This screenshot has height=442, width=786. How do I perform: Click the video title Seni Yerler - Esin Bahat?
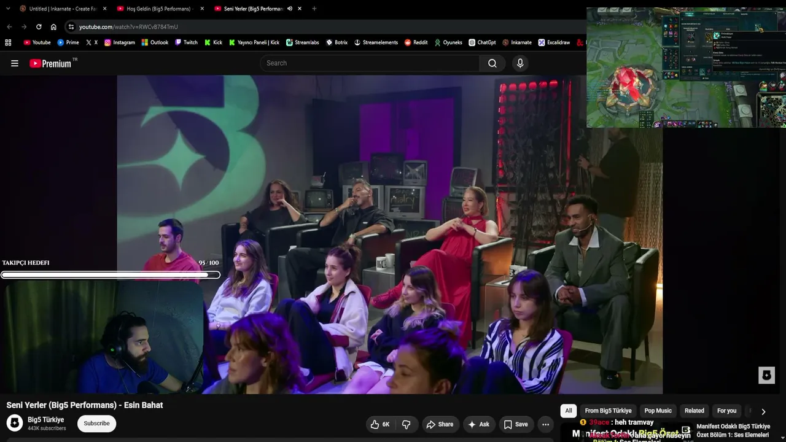[85, 405]
